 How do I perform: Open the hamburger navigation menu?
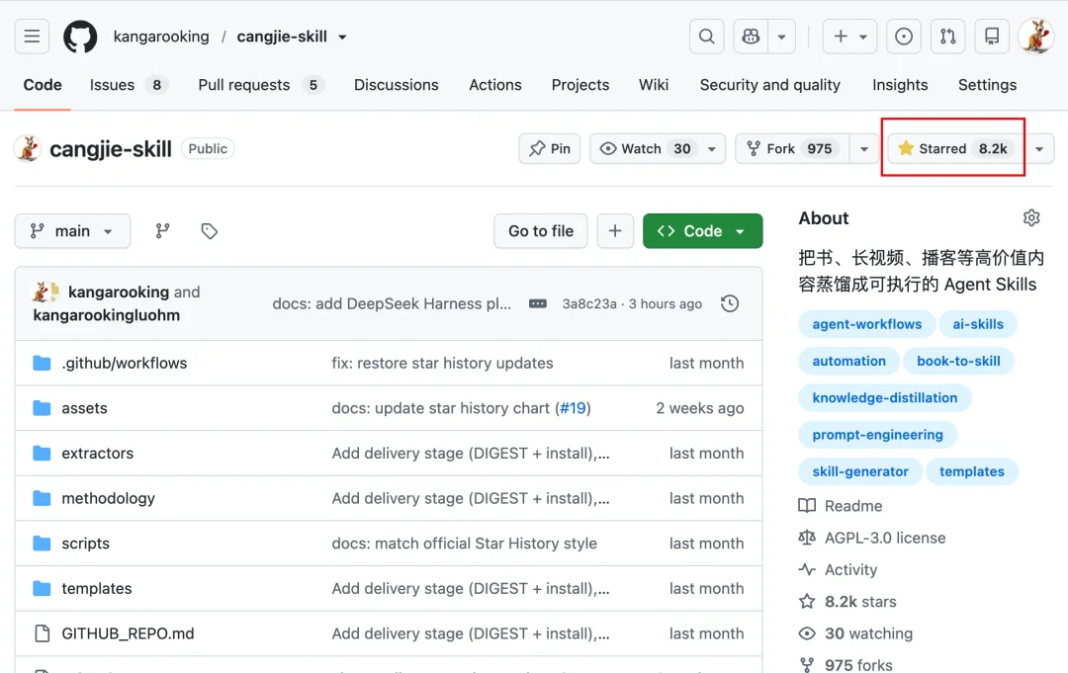tap(32, 36)
